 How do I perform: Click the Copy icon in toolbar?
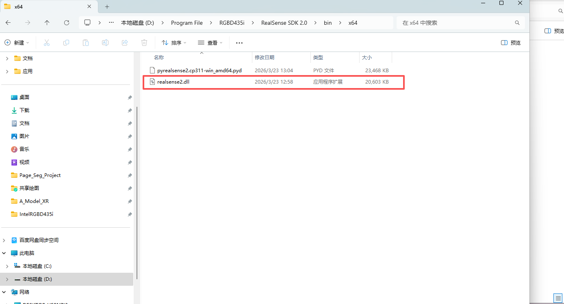click(66, 43)
